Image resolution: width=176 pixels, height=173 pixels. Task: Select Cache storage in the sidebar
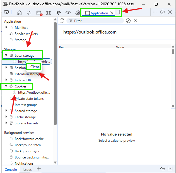[x=25, y=117]
